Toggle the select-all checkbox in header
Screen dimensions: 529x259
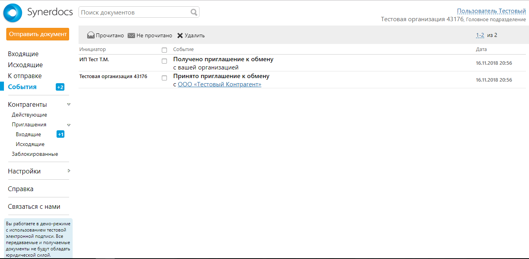coord(165,50)
